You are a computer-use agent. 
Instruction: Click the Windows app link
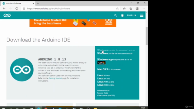click(x=105, y=59)
